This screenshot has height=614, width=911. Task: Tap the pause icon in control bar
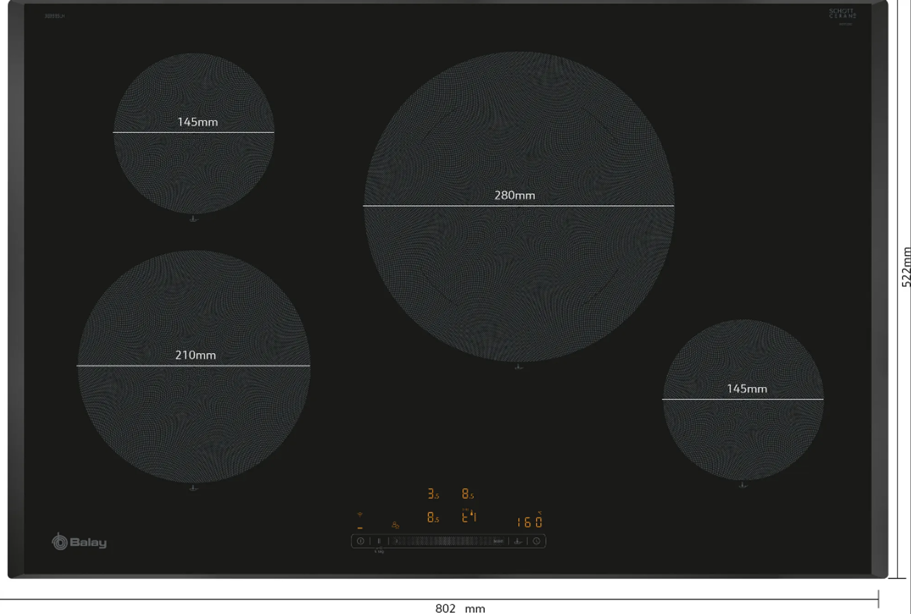(379, 541)
